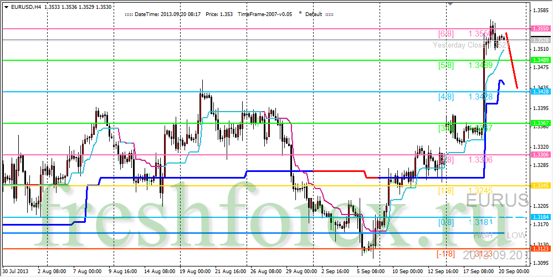Image resolution: width=553 pixels, height=277 pixels.
Task: Click the 1.3095 price scale value
Action: pyautogui.click(x=541, y=263)
